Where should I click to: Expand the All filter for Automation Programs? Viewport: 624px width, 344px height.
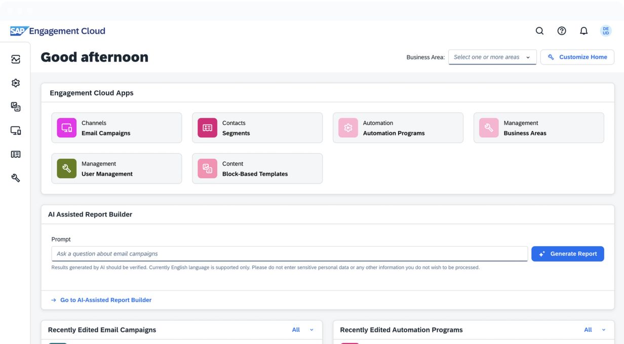595,330
